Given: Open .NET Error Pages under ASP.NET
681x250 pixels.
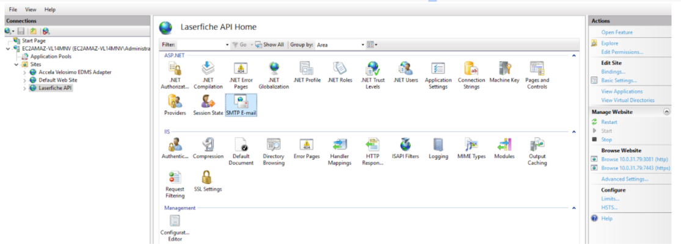Looking at the screenshot, I should pos(241,75).
